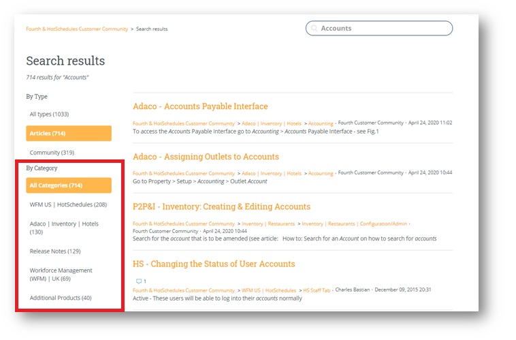
Task: Click 'Search results' breadcrumb text
Action: coord(152,29)
